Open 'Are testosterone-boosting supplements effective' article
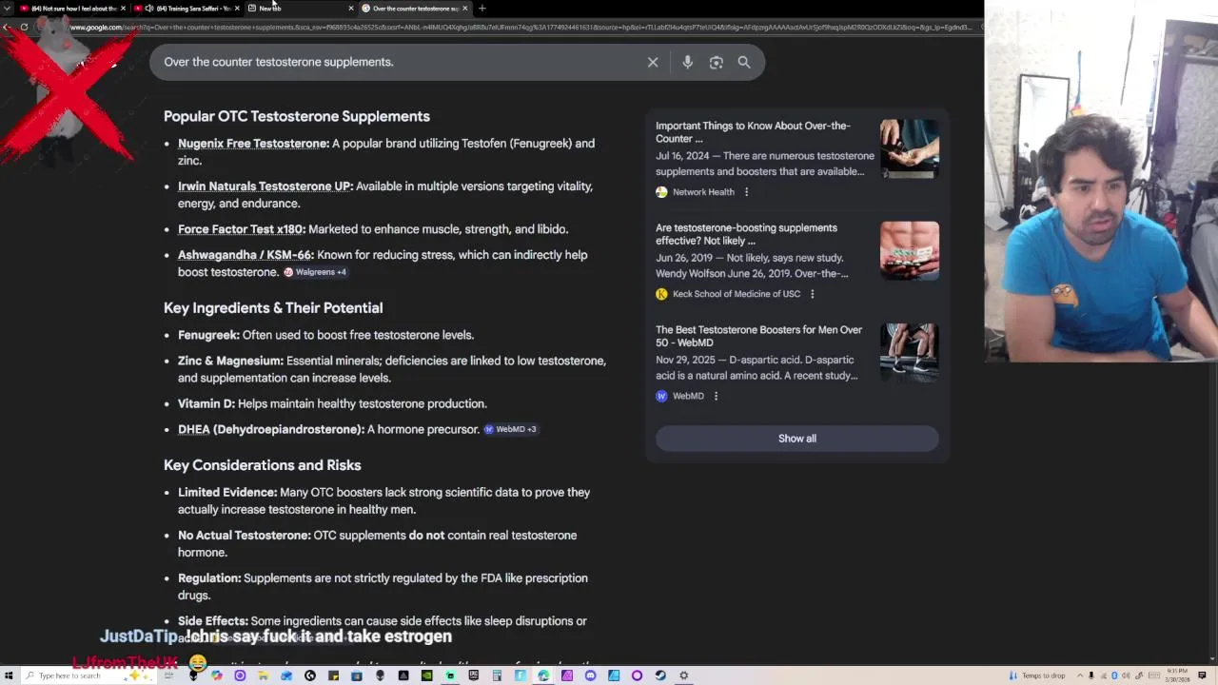Image resolution: width=1218 pixels, height=685 pixels. 747,234
